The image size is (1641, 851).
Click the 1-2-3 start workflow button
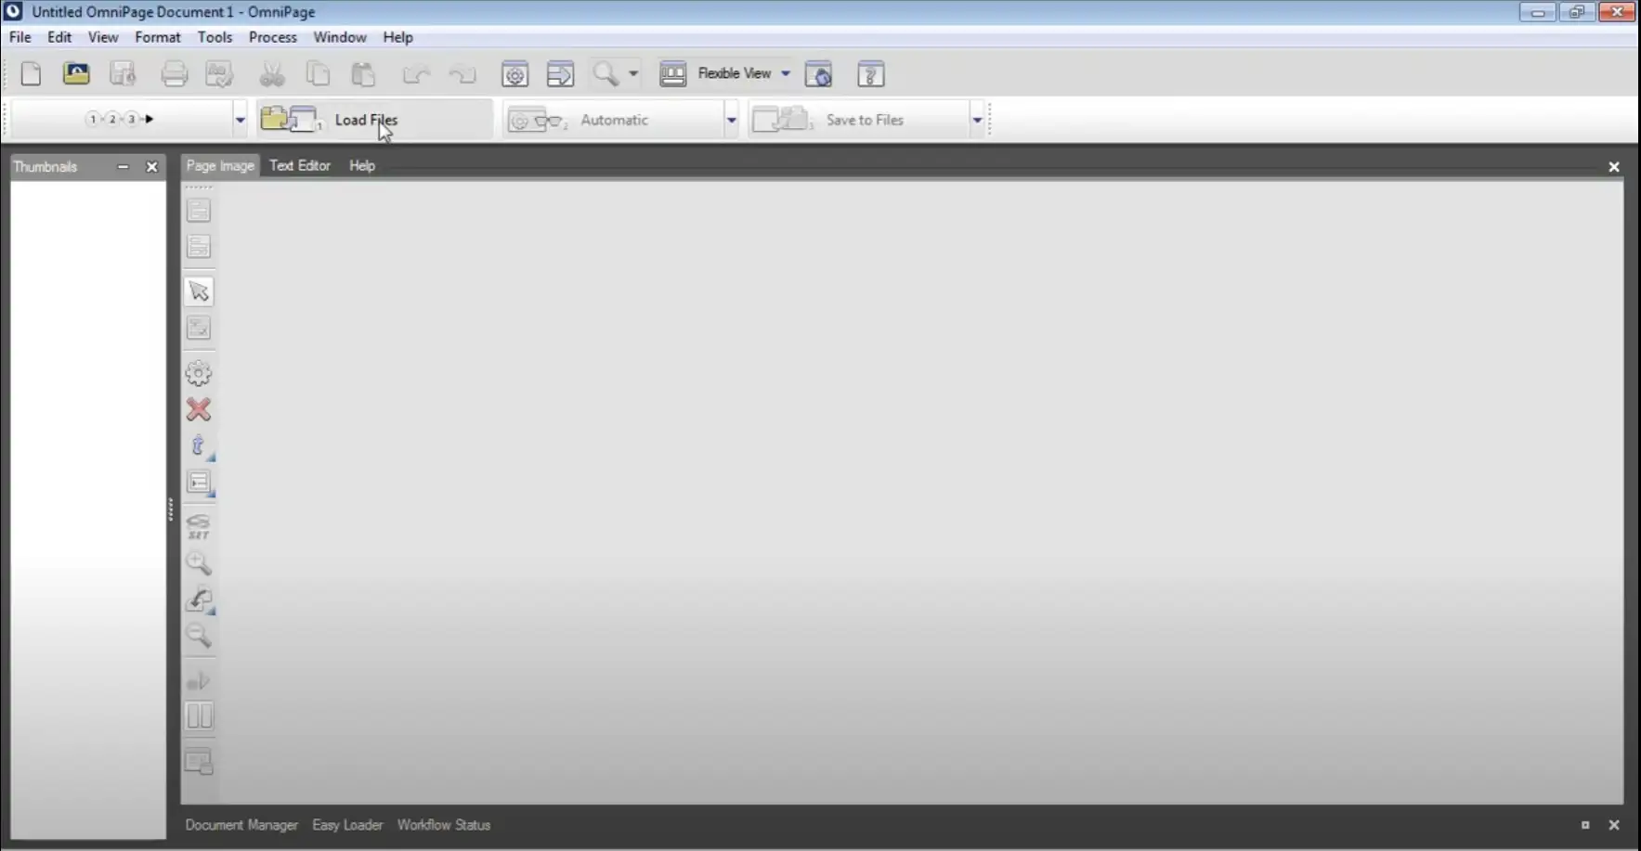click(119, 119)
